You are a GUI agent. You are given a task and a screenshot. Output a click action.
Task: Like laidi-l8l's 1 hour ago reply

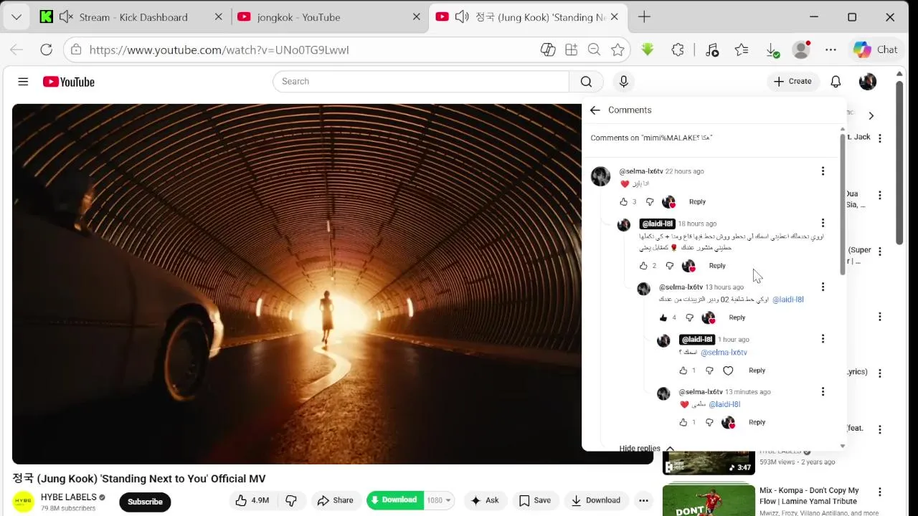[x=683, y=371]
